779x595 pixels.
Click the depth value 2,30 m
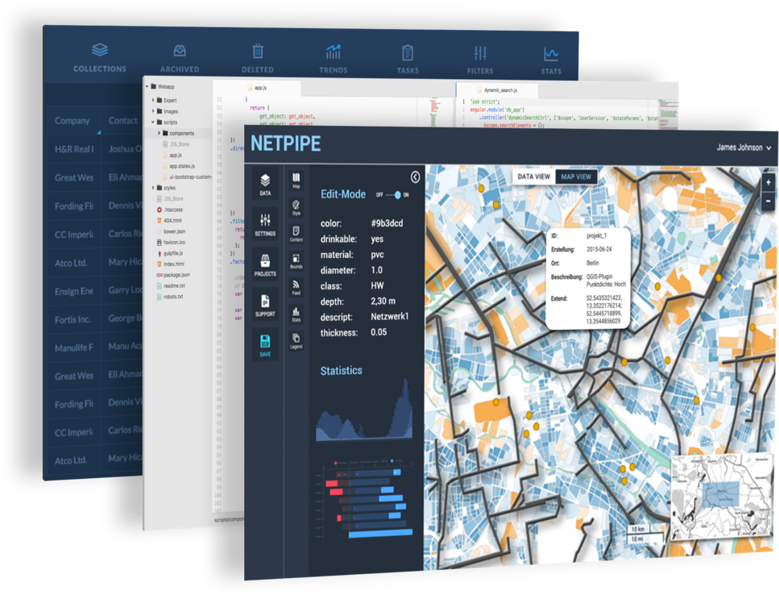click(x=383, y=302)
